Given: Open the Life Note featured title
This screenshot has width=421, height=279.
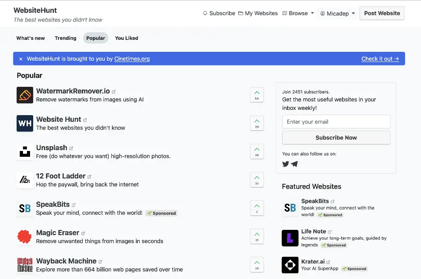Looking at the screenshot, I should pos(314,232).
